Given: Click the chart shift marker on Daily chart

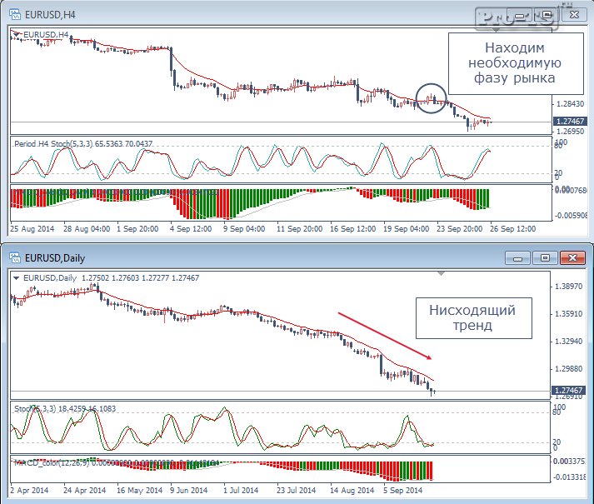Looking at the screenshot, I should 441,273.
